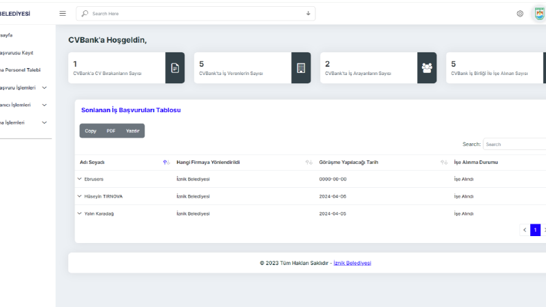This screenshot has width=546, height=307.
Task: Click the date 2024-04-06 cell
Action: click(333, 196)
